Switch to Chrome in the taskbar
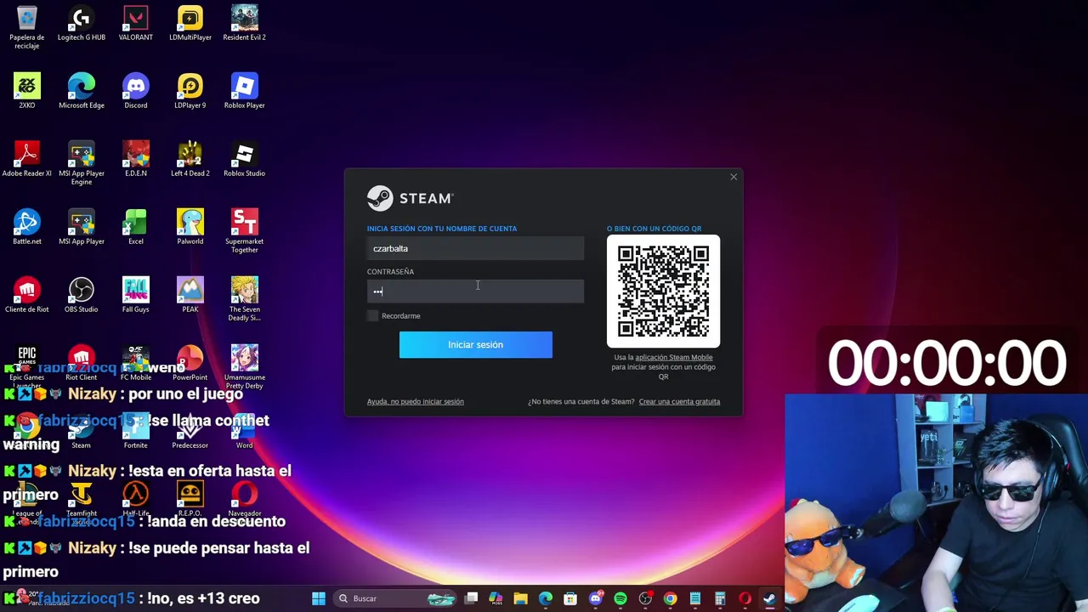The height and width of the screenshot is (612, 1088). pyautogui.click(x=670, y=598)
